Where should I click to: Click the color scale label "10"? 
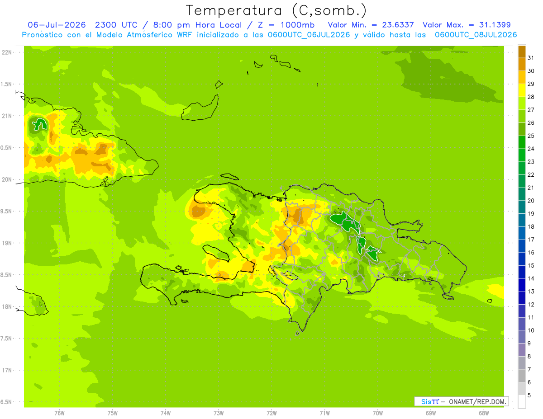coord(531,330)
